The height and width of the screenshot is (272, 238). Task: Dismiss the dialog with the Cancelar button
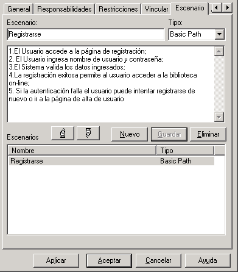pos(158,260)
